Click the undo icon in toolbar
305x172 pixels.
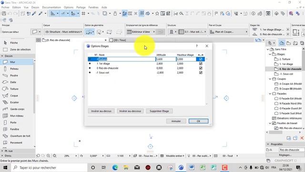[10, 13]
